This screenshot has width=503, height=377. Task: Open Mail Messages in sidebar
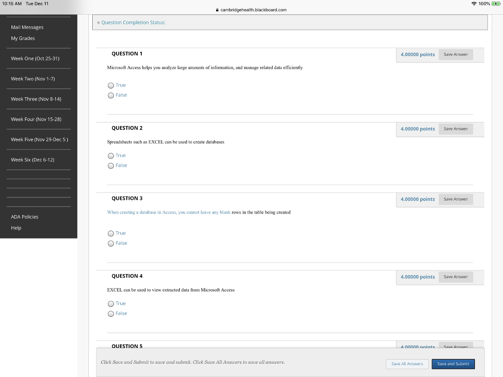tap(28, 27)
